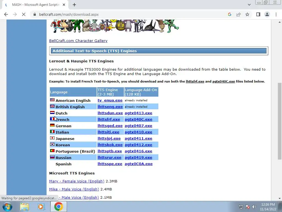Click the scrollbar up arrow
Image resolution: width=282 pixels, height=212 pixels.
click(x=280, y=22)
